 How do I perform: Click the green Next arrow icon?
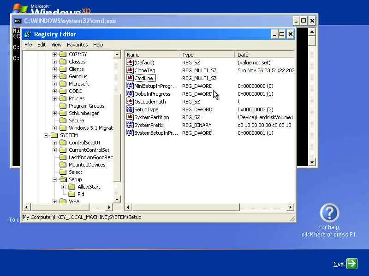tap(352, 264)
